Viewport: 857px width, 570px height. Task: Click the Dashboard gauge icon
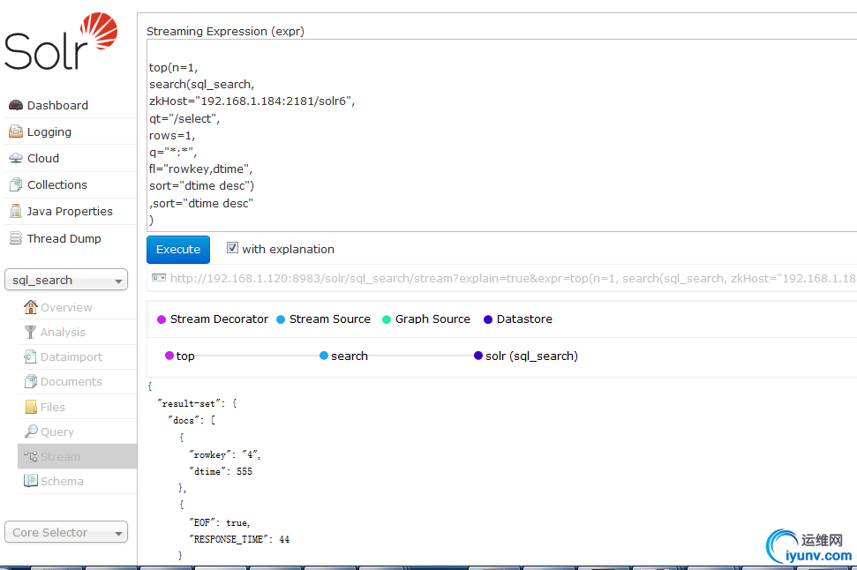(16, 105)
